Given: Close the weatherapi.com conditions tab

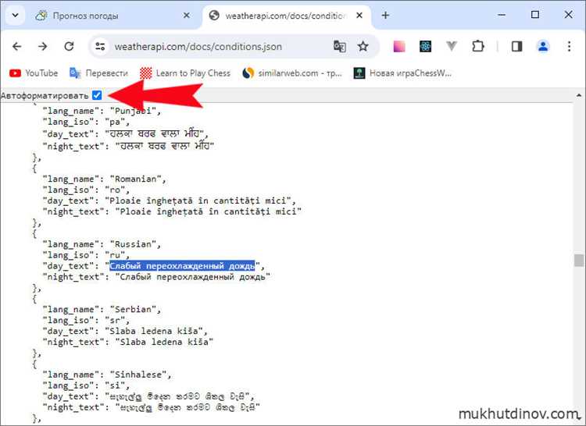Looking at the screenshot, I should 359,16.
